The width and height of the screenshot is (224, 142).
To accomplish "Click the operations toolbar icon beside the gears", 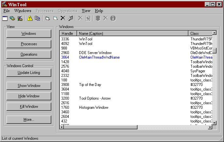I will [x=20, y=18].
